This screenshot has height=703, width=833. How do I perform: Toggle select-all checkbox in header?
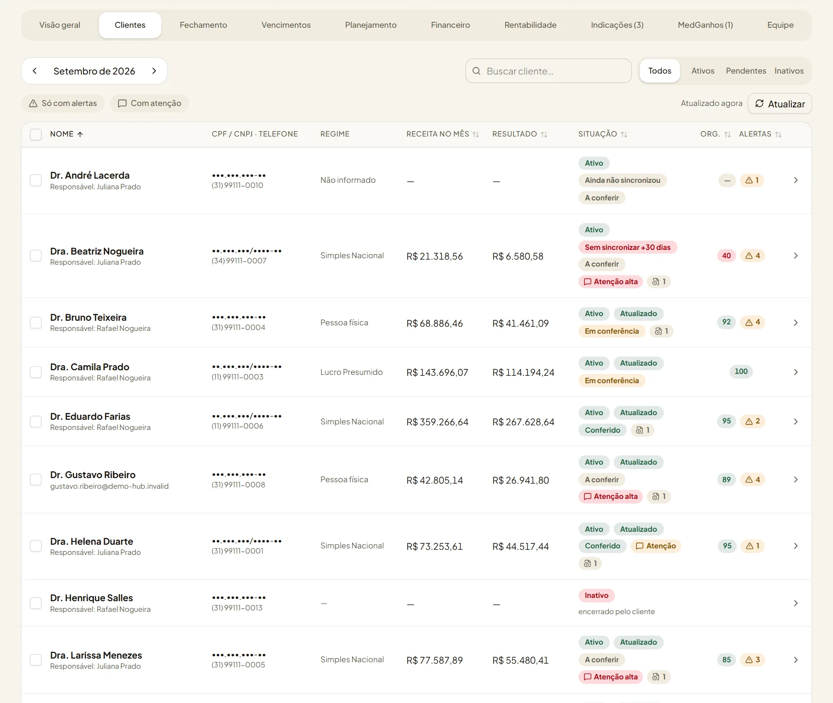tap(36, 134)
